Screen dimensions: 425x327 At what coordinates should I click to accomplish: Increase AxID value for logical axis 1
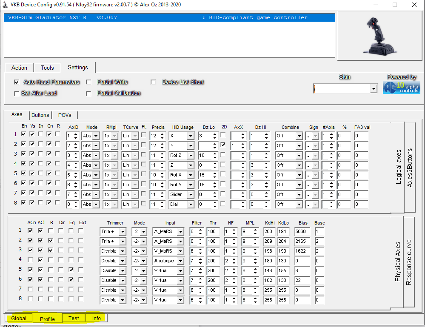point(76,134)
